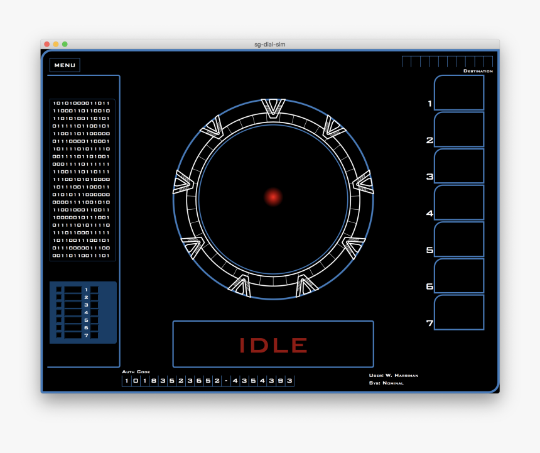This screenshot has width=540, height=453.
Task: Click the yellow minimize window button
Action: pos(56,44)
